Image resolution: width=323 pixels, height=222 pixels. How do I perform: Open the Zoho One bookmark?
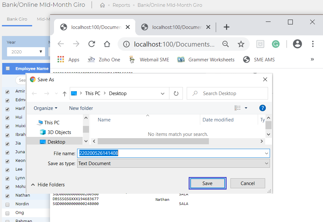pos(104,59)
